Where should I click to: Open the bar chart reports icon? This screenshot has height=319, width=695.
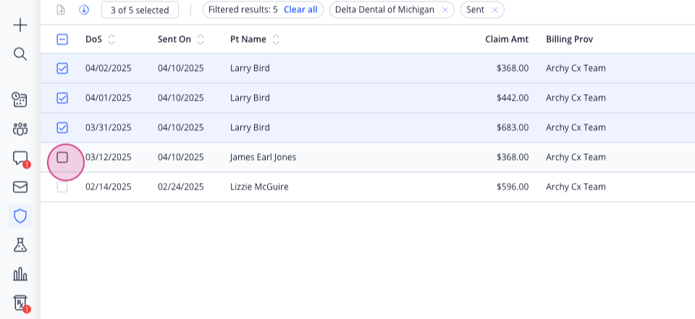pos(20,274)
